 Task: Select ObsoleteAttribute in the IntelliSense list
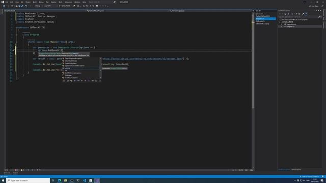click(80, 61)
